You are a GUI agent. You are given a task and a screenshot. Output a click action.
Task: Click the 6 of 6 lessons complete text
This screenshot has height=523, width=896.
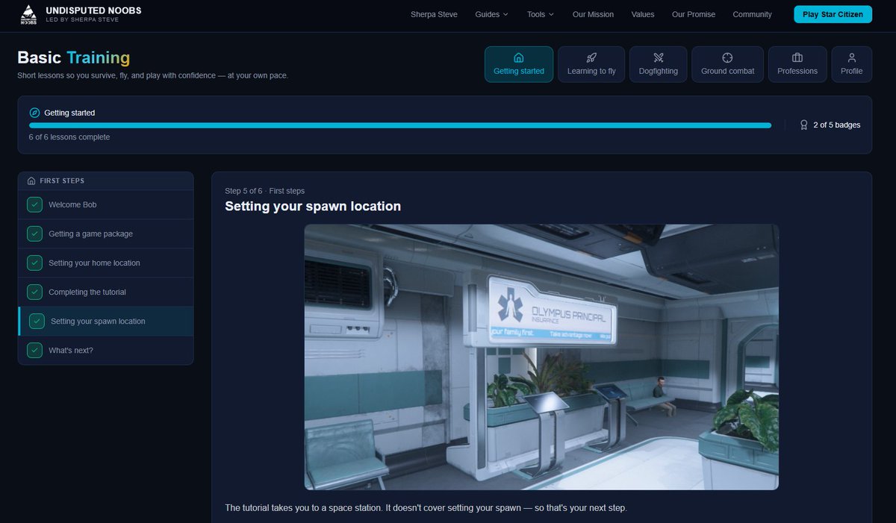(69, 137)
